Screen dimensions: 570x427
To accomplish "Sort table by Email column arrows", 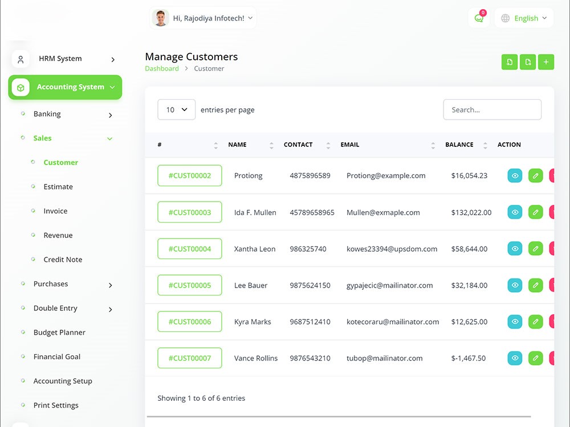I will (x=433, y=146).
